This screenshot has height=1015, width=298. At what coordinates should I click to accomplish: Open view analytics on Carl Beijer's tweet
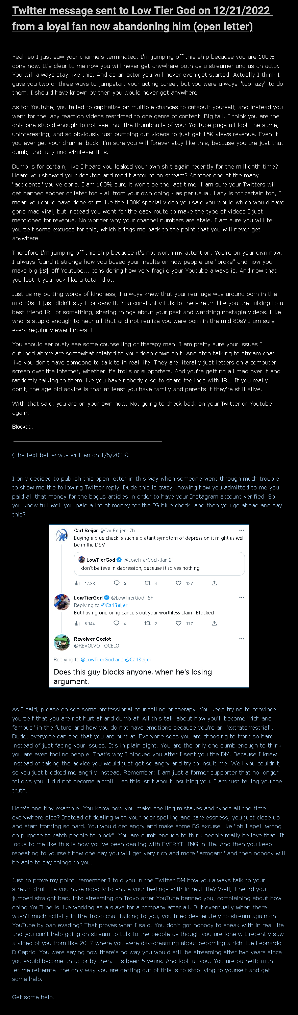click(77, 583)
